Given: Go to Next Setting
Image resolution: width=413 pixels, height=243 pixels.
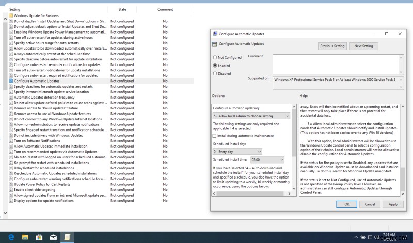Looking at the screenshot, I should click(x=363, y=46).
